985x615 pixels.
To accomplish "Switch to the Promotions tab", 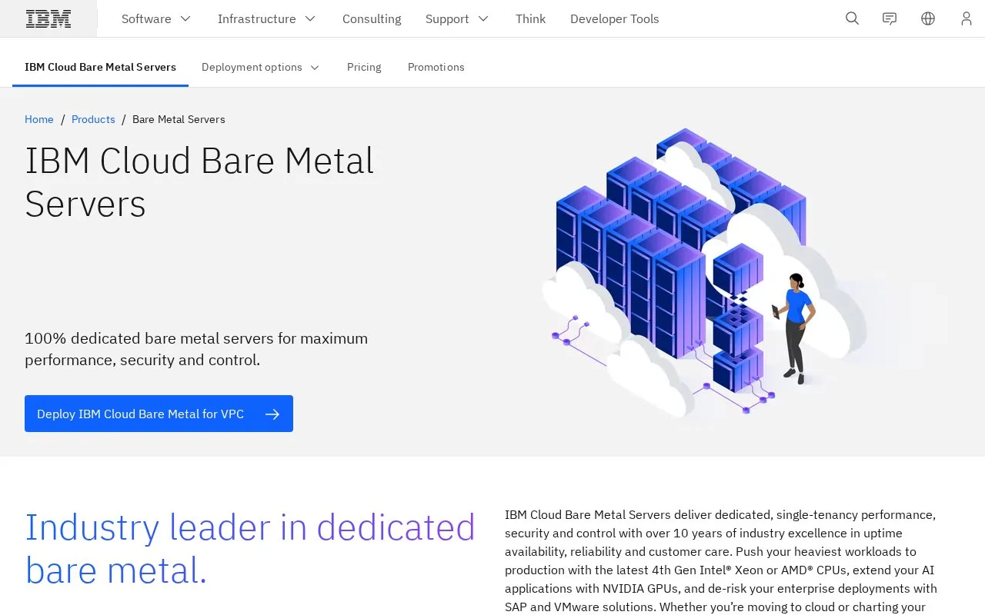I will [x=436, y=67].
